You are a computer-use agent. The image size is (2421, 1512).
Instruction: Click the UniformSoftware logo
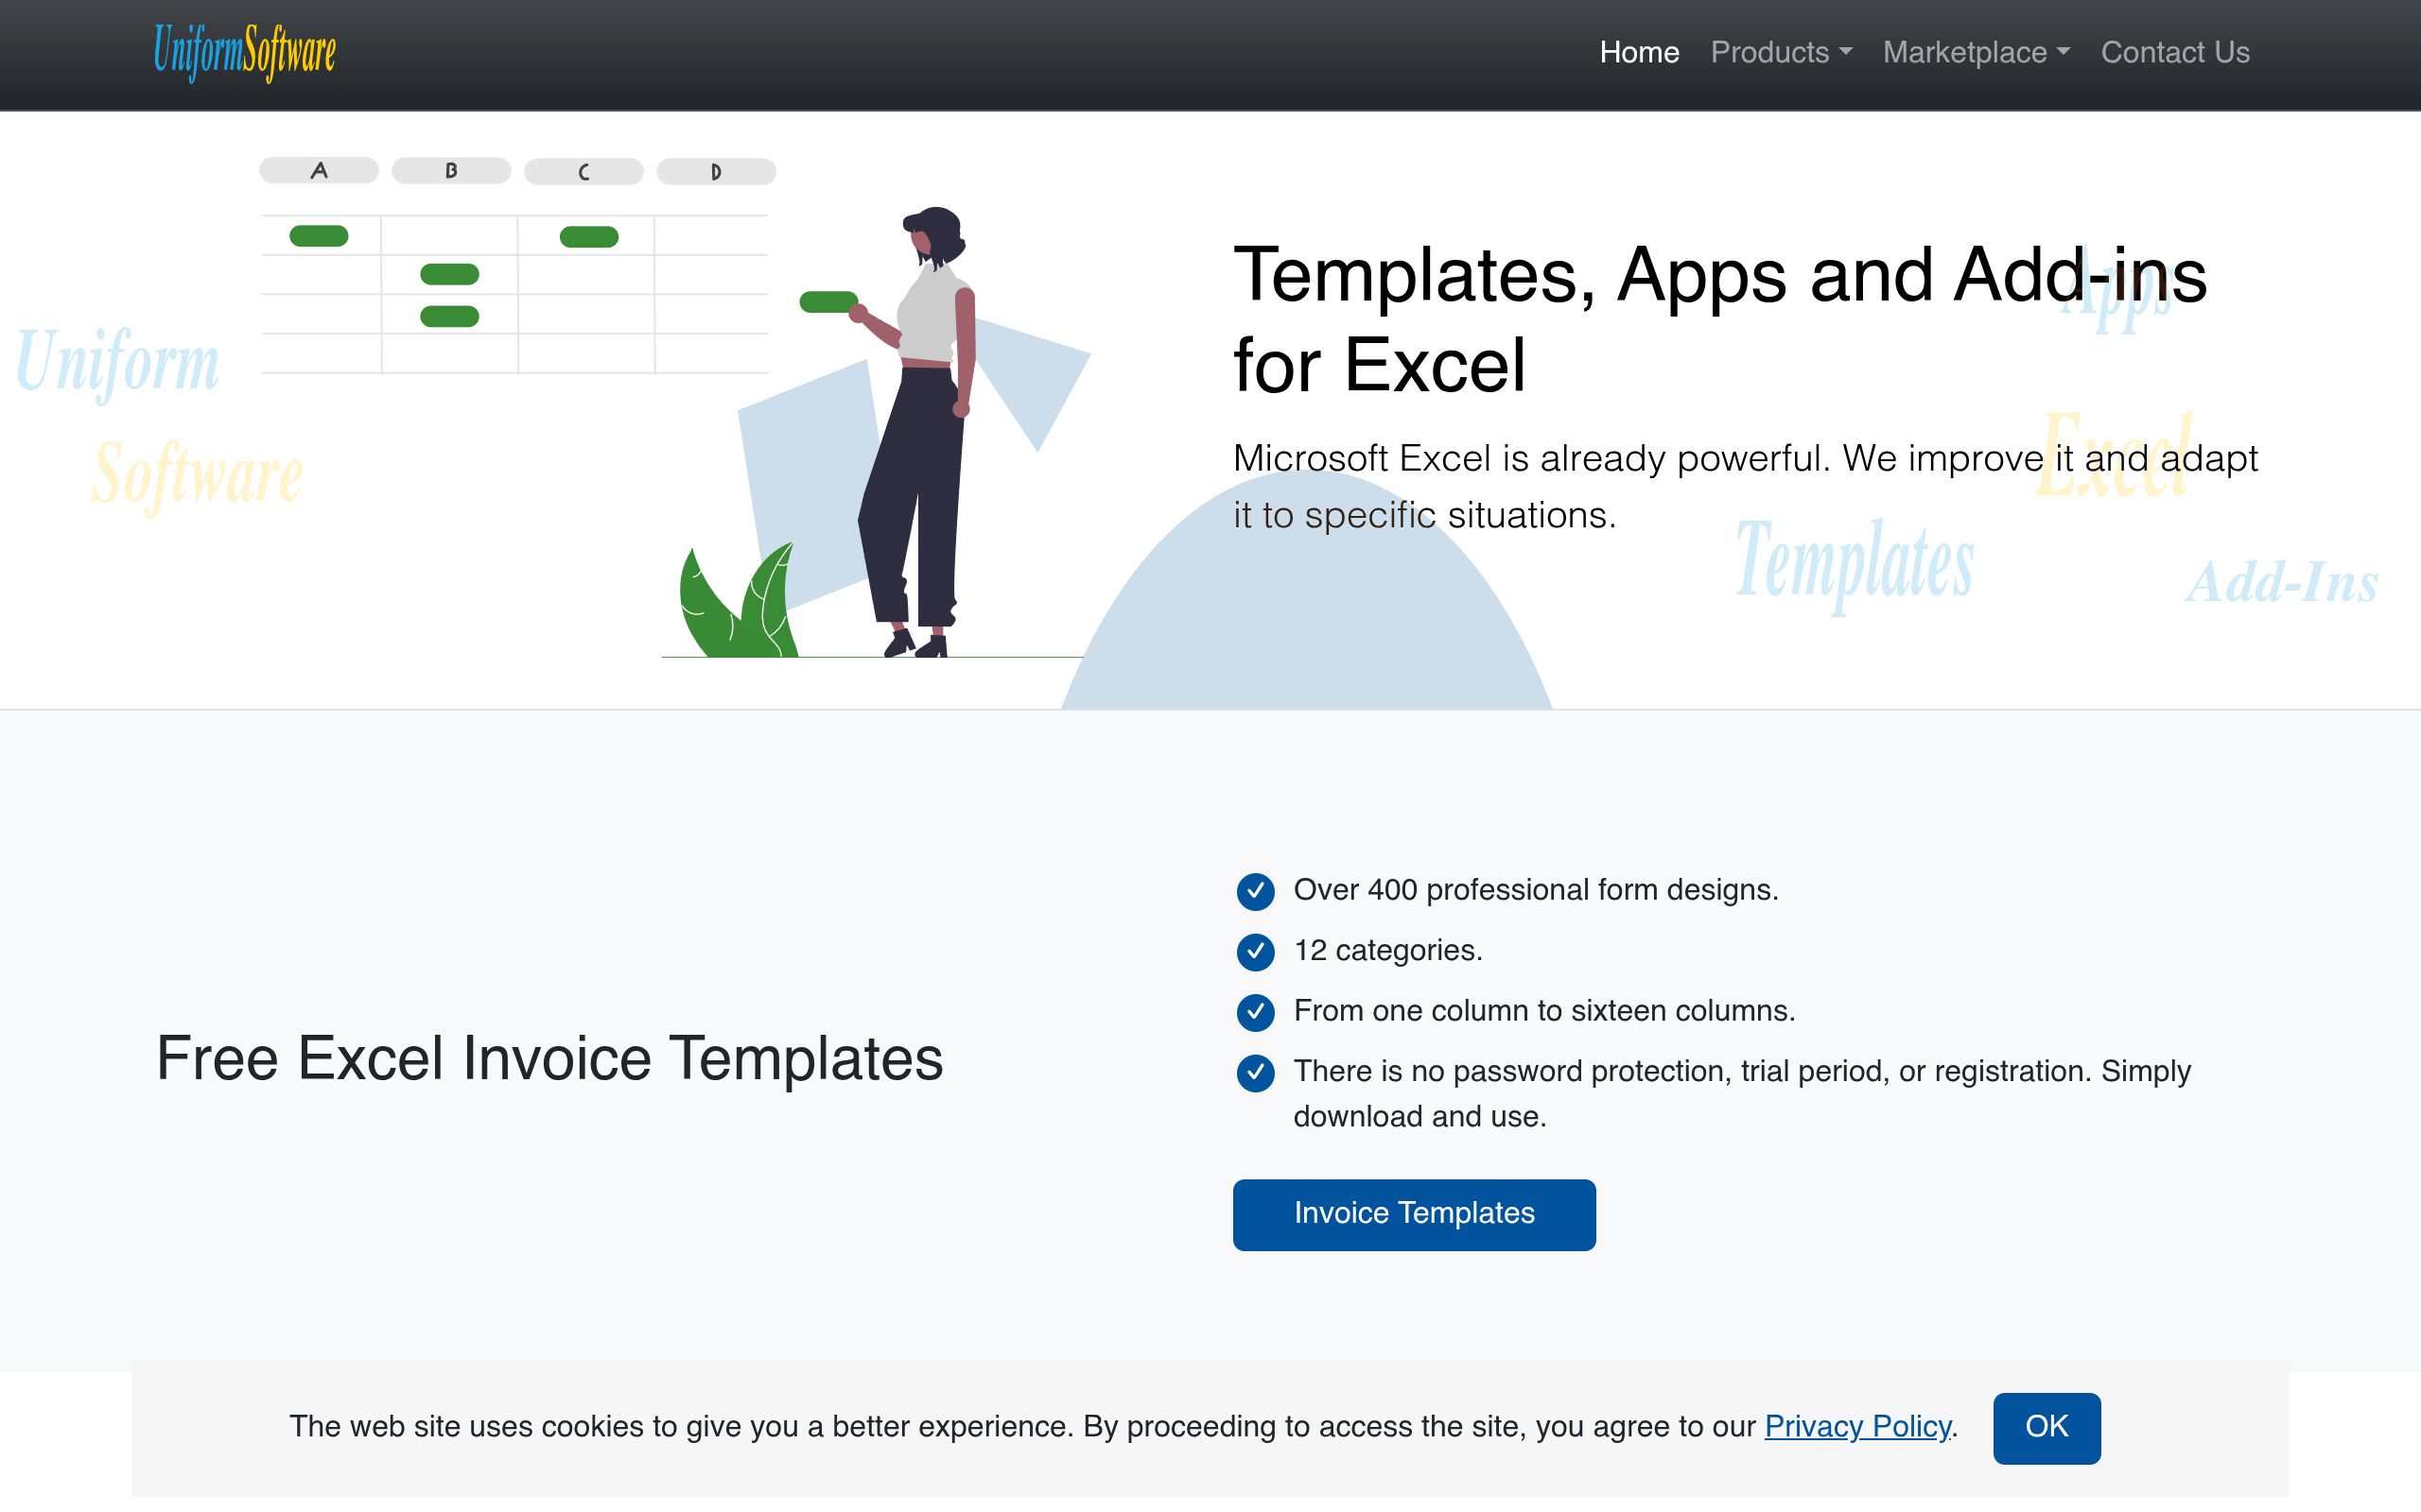245,52
